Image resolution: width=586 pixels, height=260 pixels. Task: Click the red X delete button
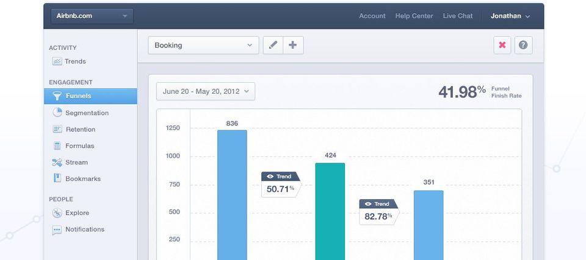[x=502, y=45]
